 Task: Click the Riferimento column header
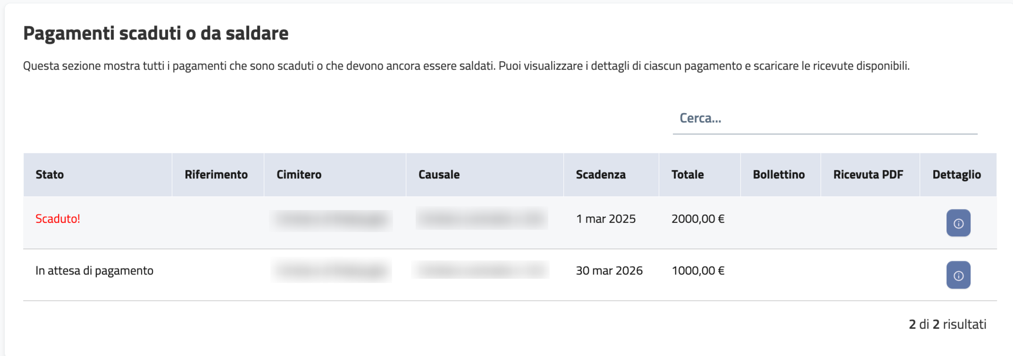[216, 175]
